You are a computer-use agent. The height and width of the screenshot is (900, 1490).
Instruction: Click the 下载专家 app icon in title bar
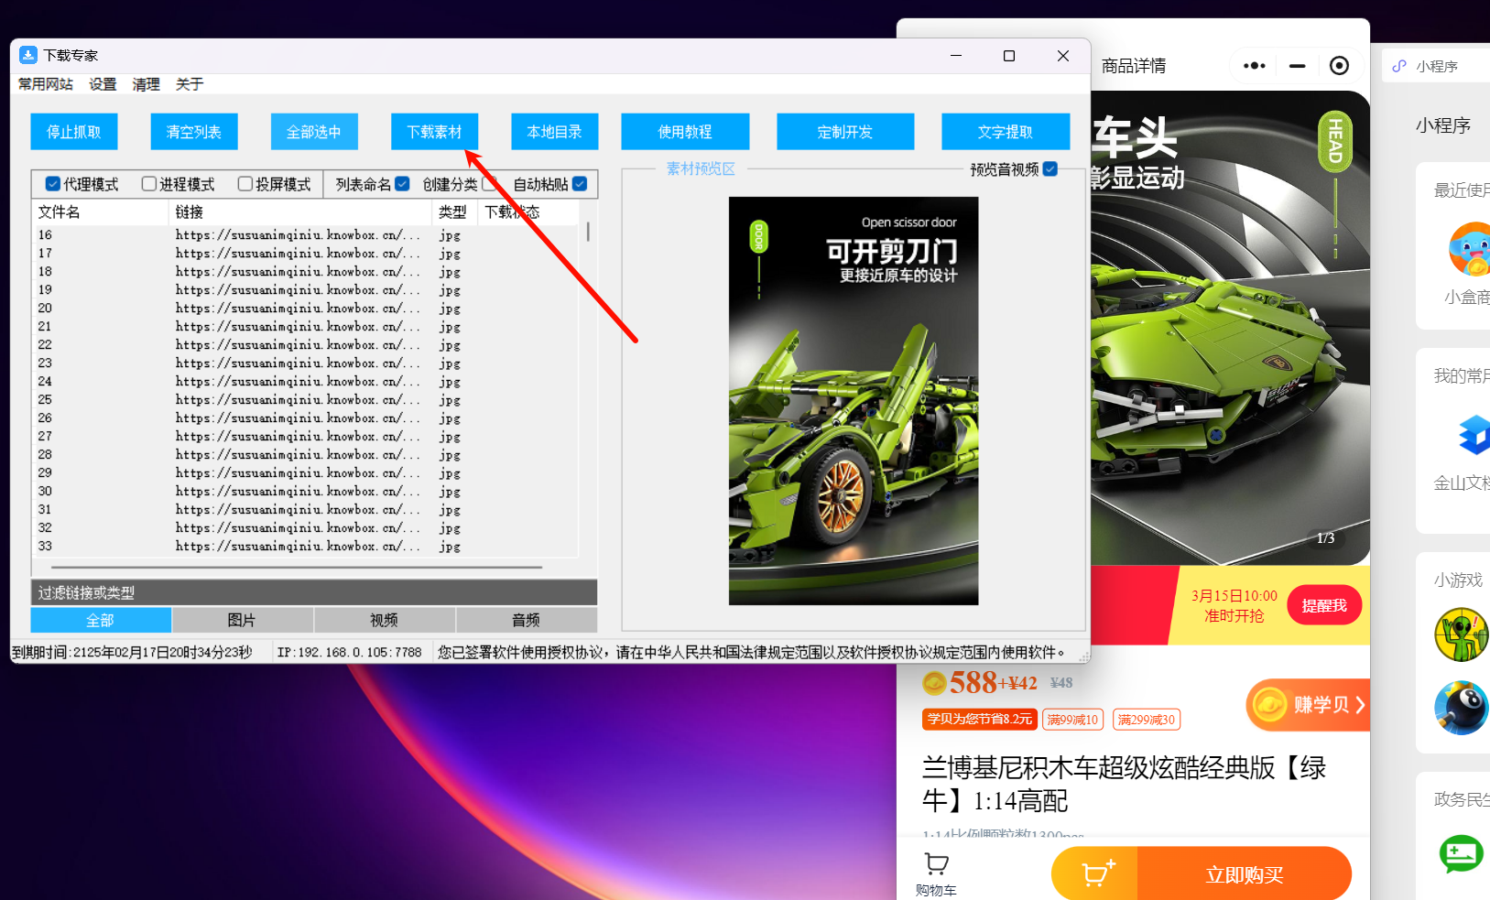(x=28, y=55)
